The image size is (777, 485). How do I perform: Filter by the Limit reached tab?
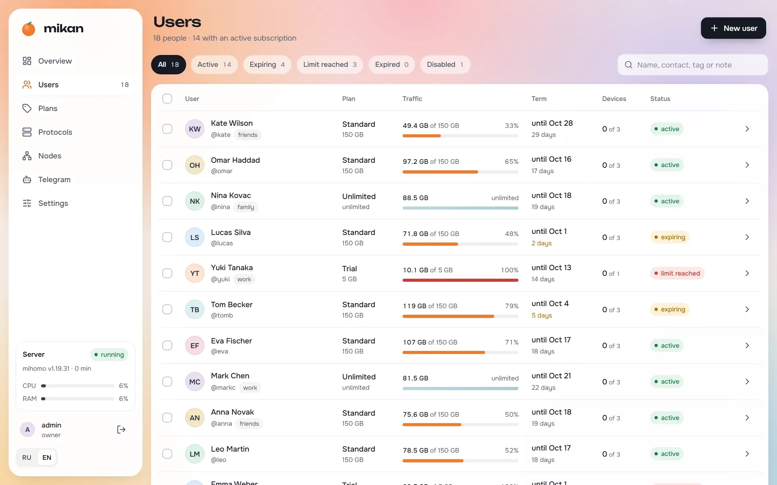pos(330,64)
